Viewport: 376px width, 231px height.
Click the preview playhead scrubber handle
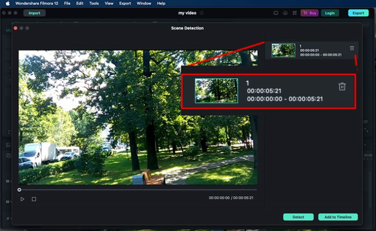point(20,190)
